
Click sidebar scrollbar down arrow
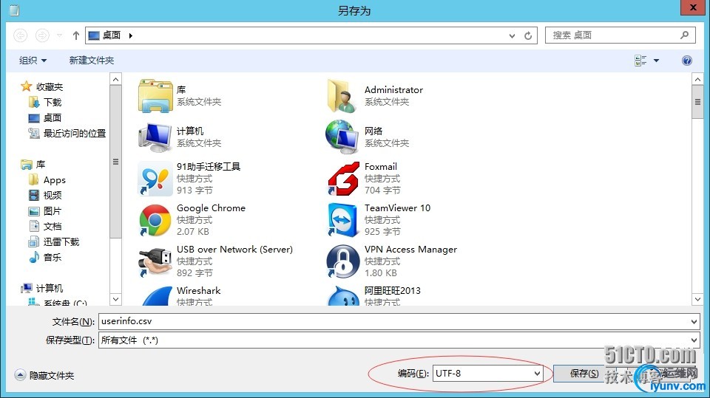tap(116, 299)
